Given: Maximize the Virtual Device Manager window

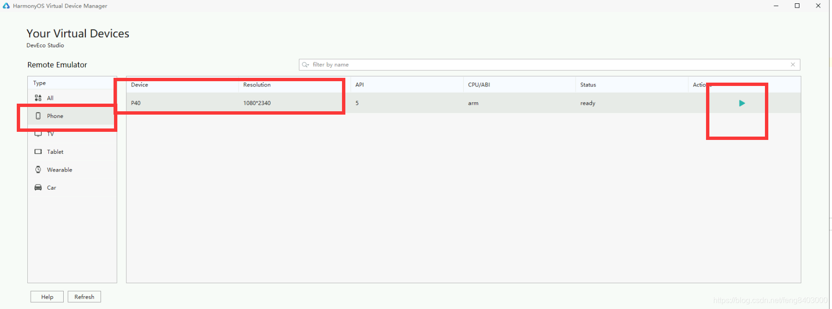Looking at the screenshot, I should (x=797, y=6).
